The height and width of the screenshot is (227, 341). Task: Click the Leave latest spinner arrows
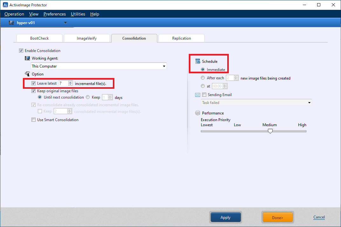click(x=70, y=83)
